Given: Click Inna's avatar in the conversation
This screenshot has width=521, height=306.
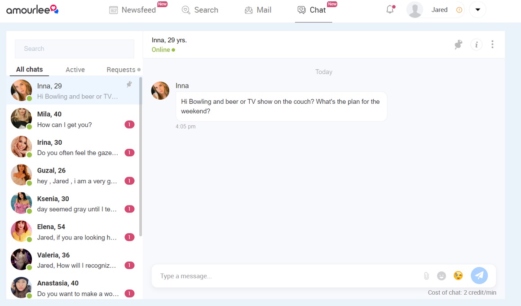Looking at the screenshot, I should pos(160,90).
